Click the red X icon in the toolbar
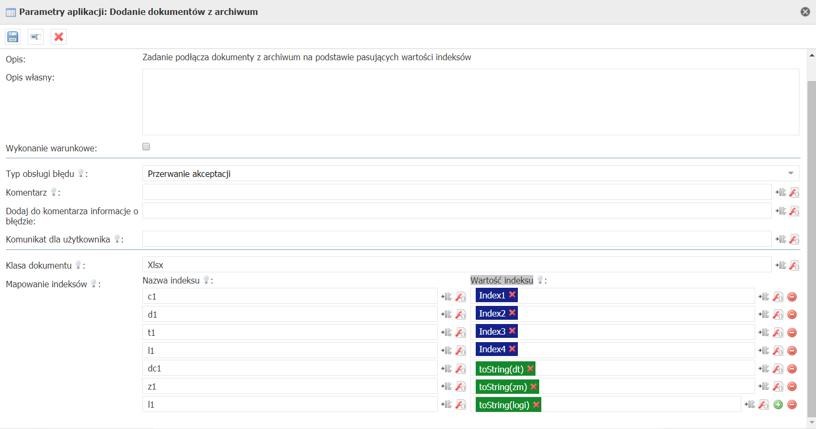The width and height of the screenshot is (816, 429). tap(59, 37)
